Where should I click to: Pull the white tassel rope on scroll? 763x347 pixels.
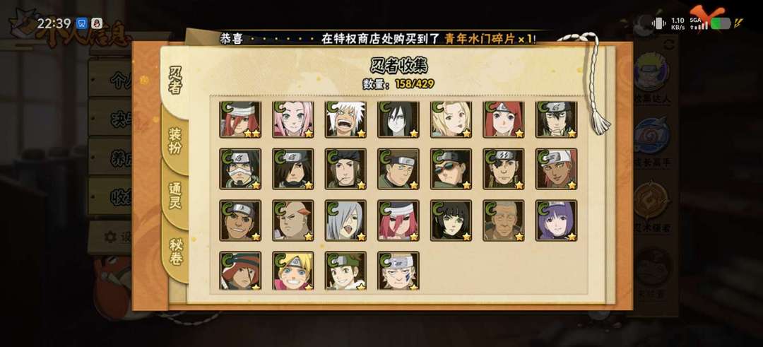point(596,83)
